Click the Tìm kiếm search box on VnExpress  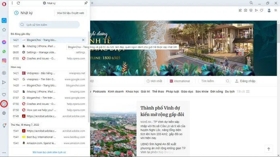pyautogui.click(x=215, y=81)
